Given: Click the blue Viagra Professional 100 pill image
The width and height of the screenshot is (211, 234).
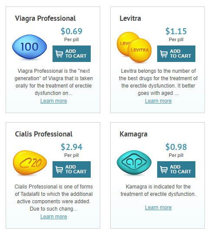Looking at the screenshot, I should 30,47.
